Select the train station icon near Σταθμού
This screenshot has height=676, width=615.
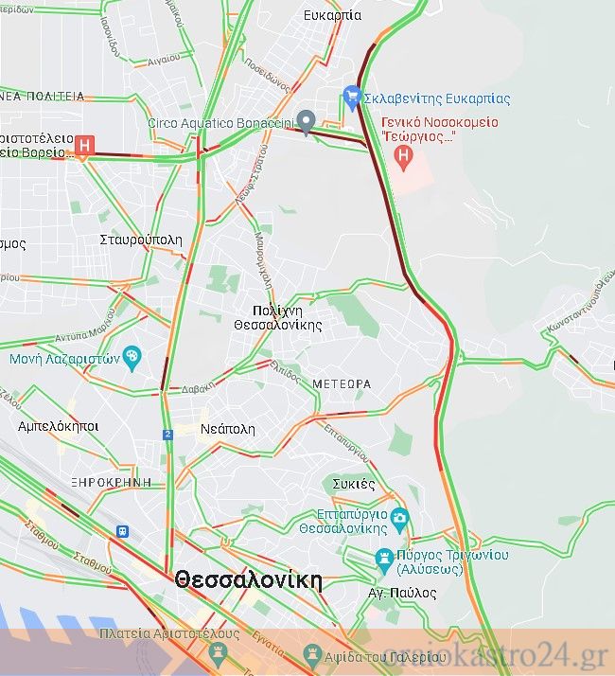(123, 531)
